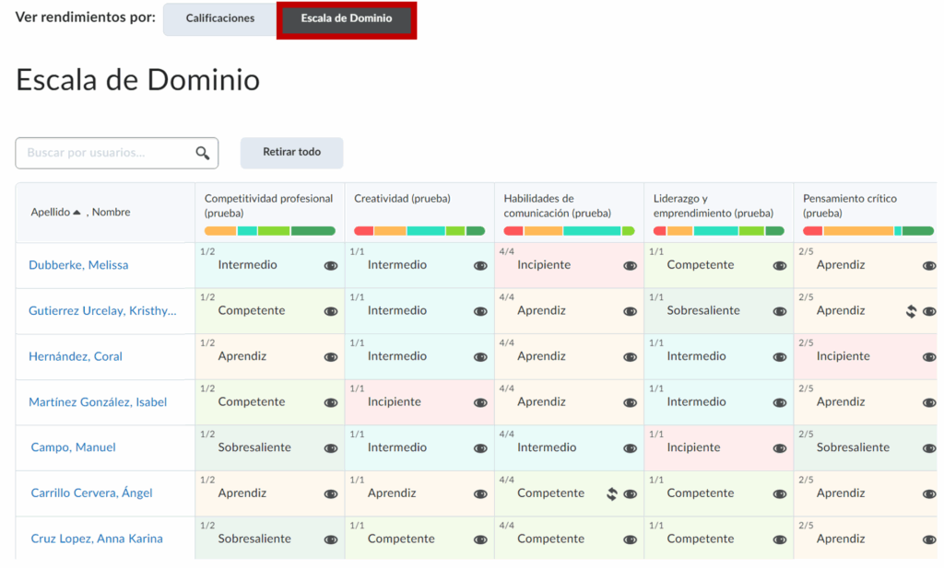Click eye icon for Dubberke Competitividad profesional
Viewport: 944px width, 568px height.
[331, 266]
